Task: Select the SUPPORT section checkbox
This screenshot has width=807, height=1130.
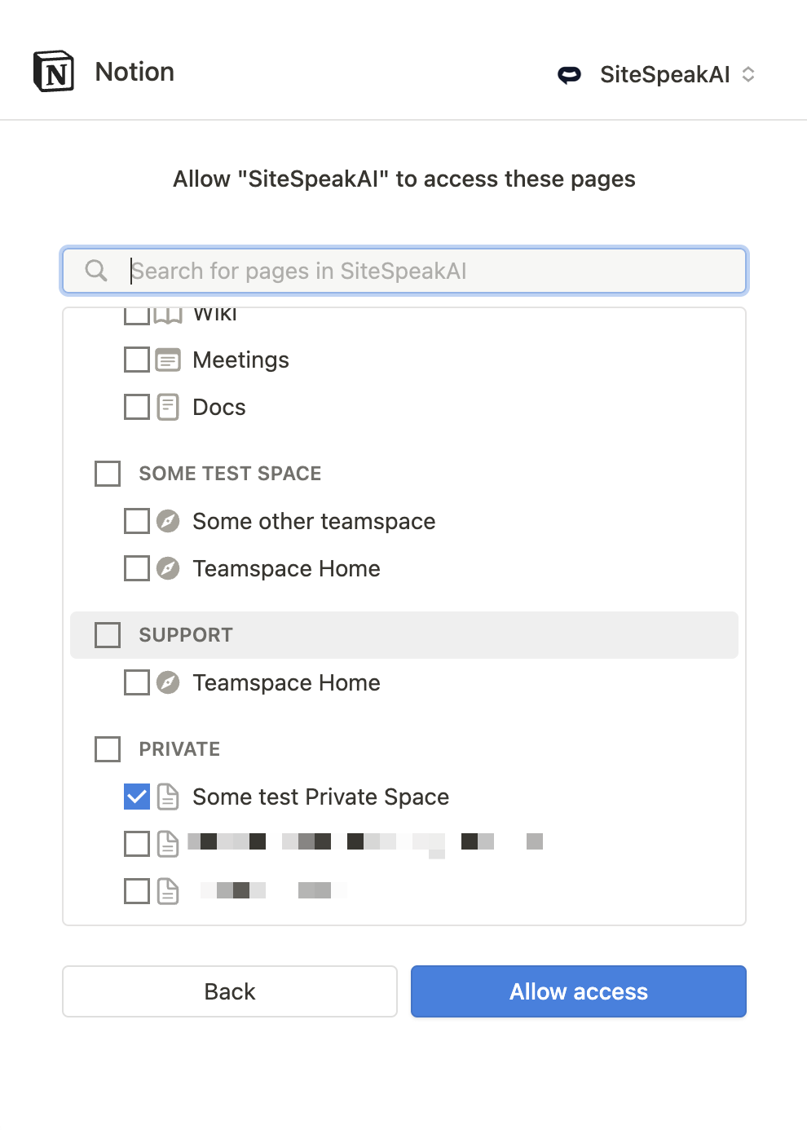Action: (x=108, y=635)
